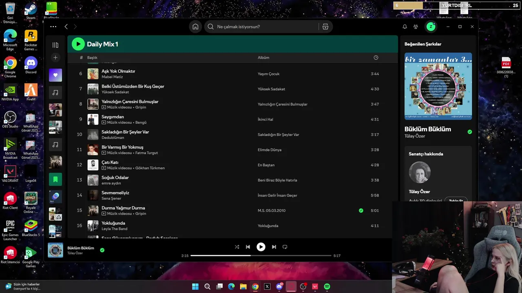Open album İnsan Gelir İnsan Geçer
Viewport: 522px width, 293px height.
pyautogui.click(x=277, y=195)
